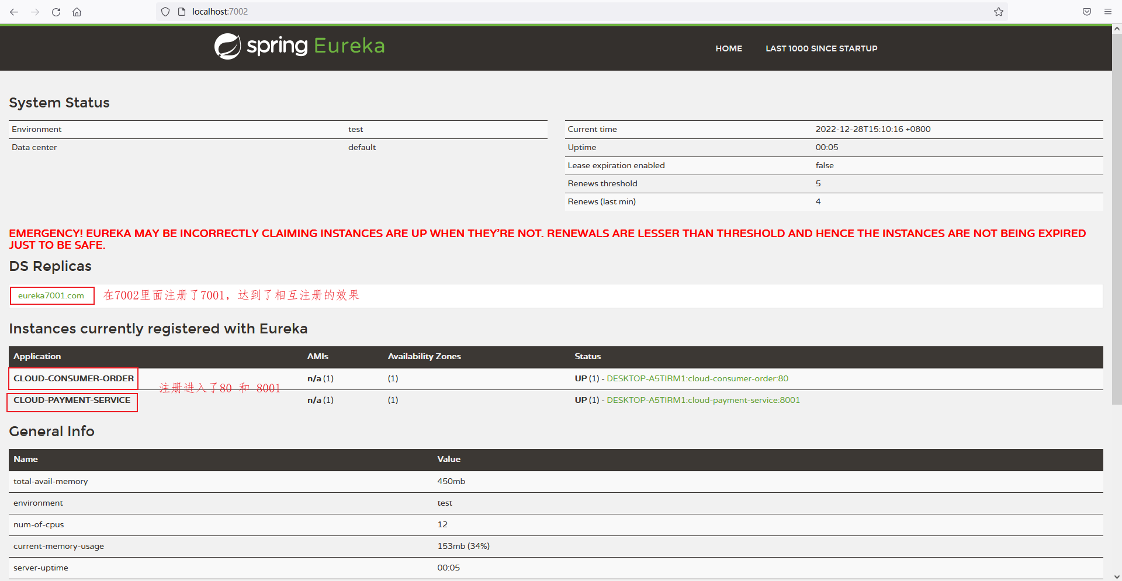
Task: Click the General Info heading
Action: pos(51,432)
